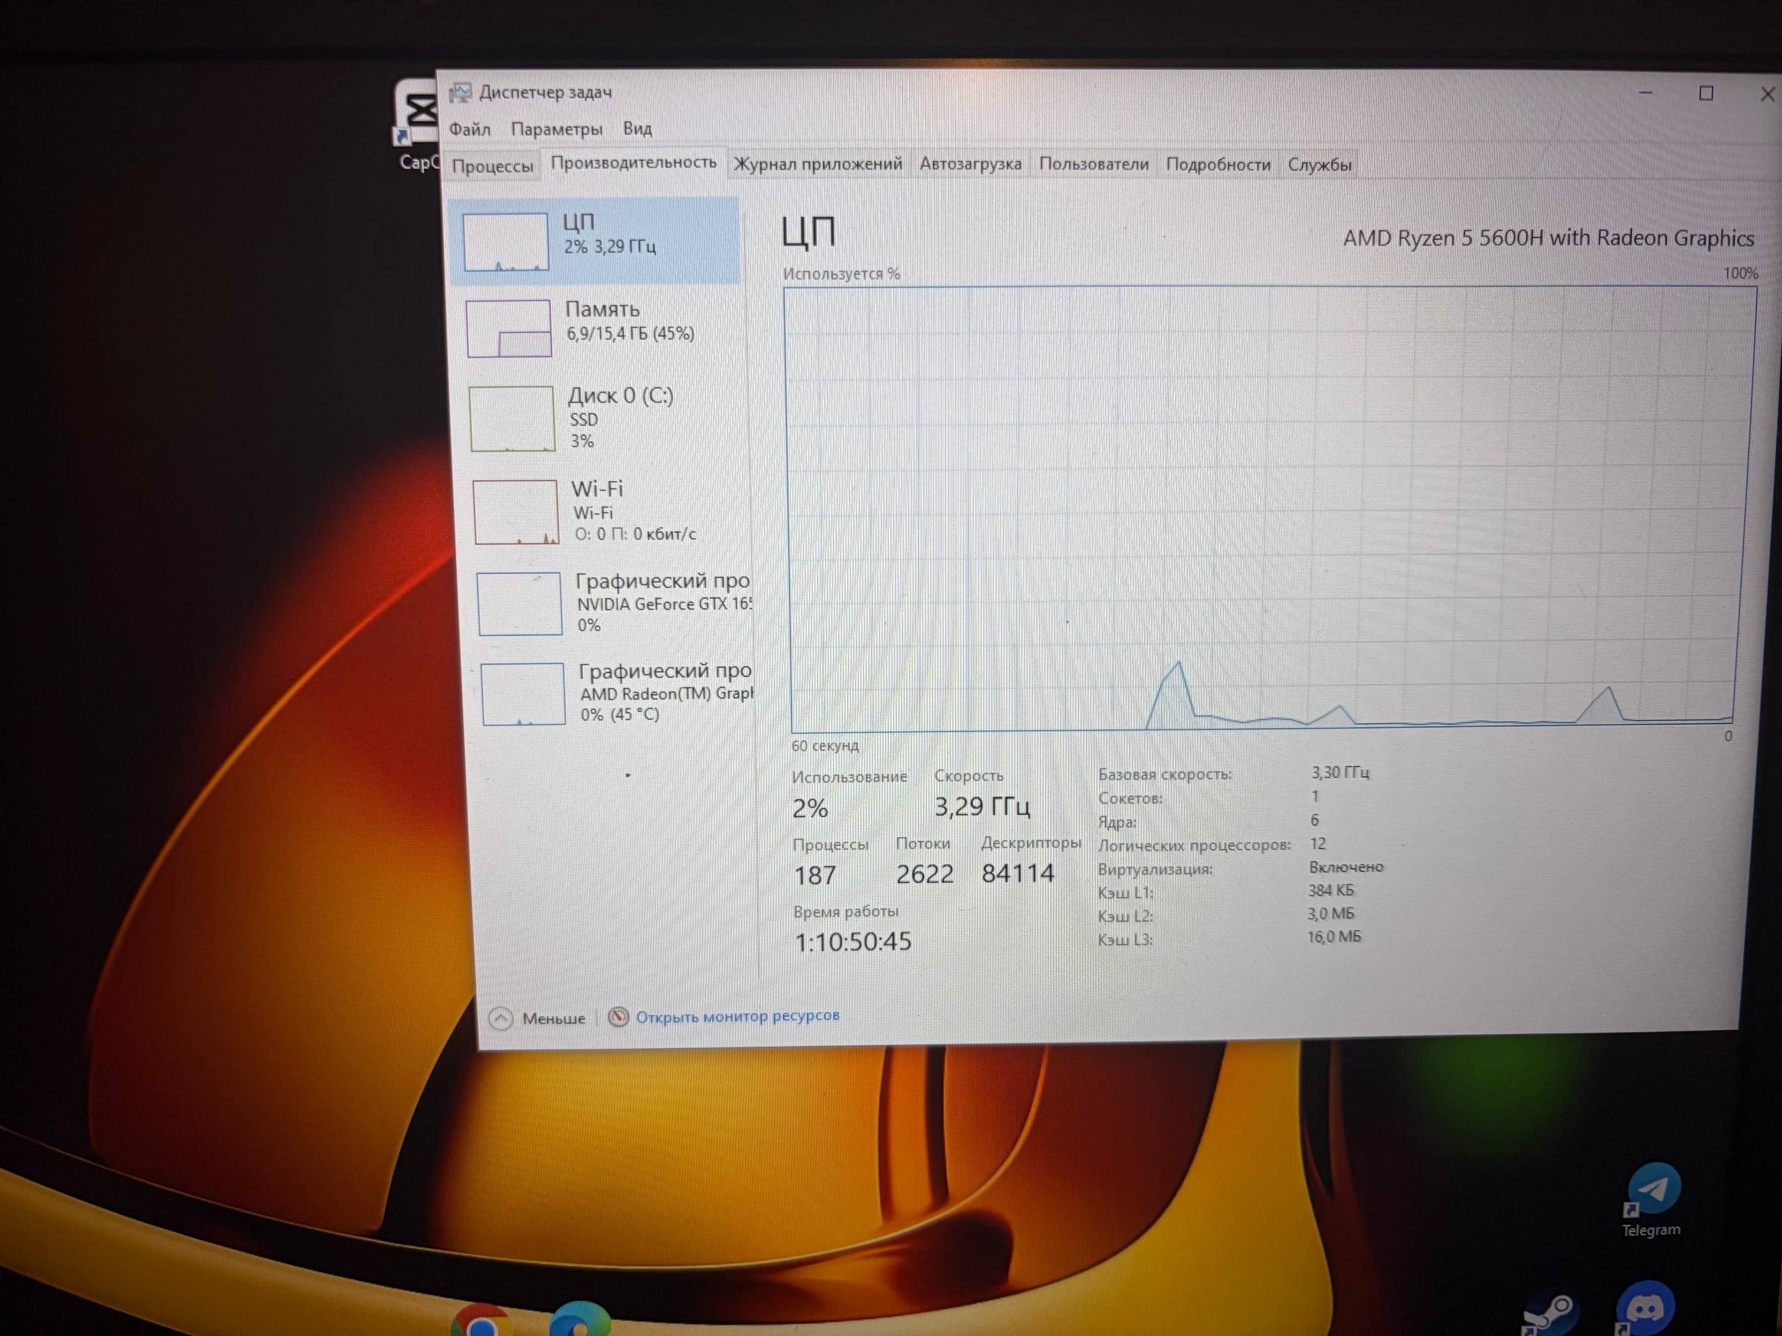The height and width of the screenshot is (1336, 1782).
Task: Maximize the Task Manager window
Action: point(1706,93)
